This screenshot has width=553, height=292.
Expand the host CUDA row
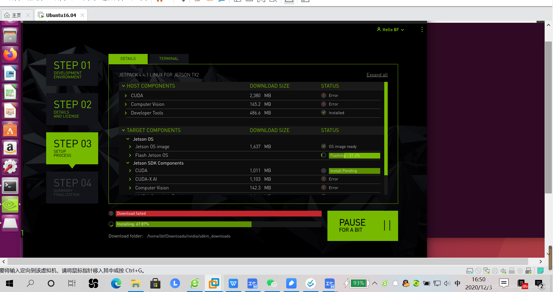(126, 95)
